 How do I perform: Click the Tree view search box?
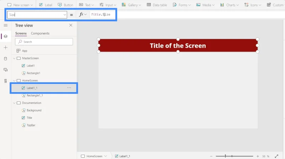pyautogui.click(x=44, y=42)
